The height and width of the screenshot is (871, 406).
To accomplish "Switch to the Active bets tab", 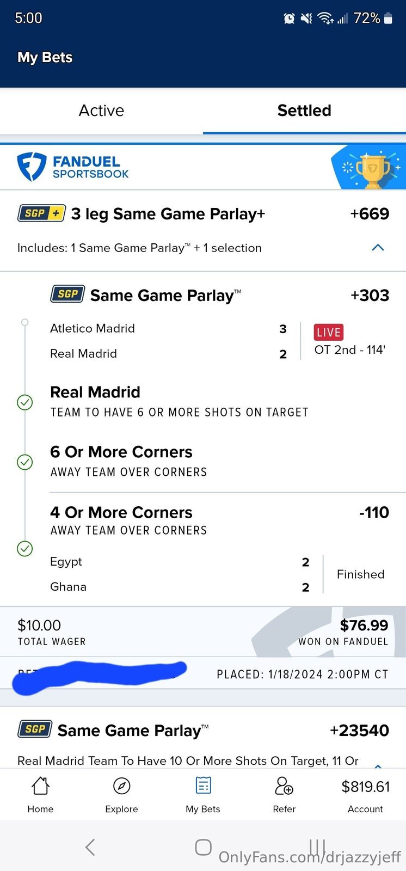I will tap(101, 111).
